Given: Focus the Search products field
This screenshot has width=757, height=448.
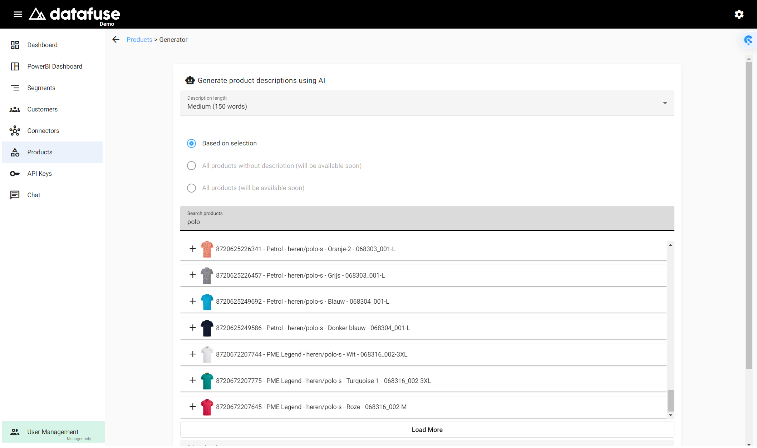Looking at the screenshot, I should [x=427, y=218].
